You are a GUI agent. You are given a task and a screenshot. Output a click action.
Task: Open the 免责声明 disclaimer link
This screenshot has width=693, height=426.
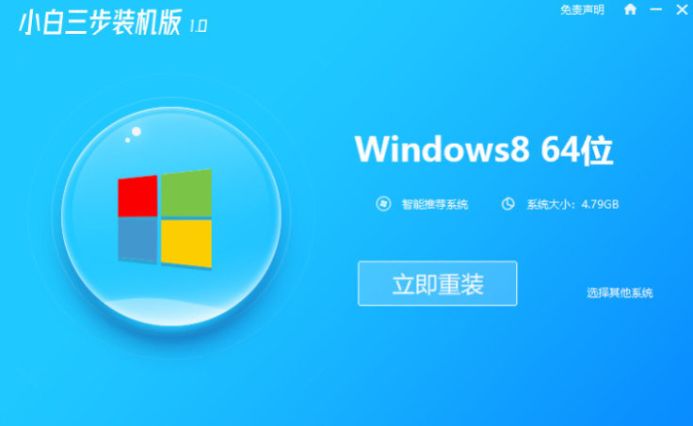click(582, 9)
